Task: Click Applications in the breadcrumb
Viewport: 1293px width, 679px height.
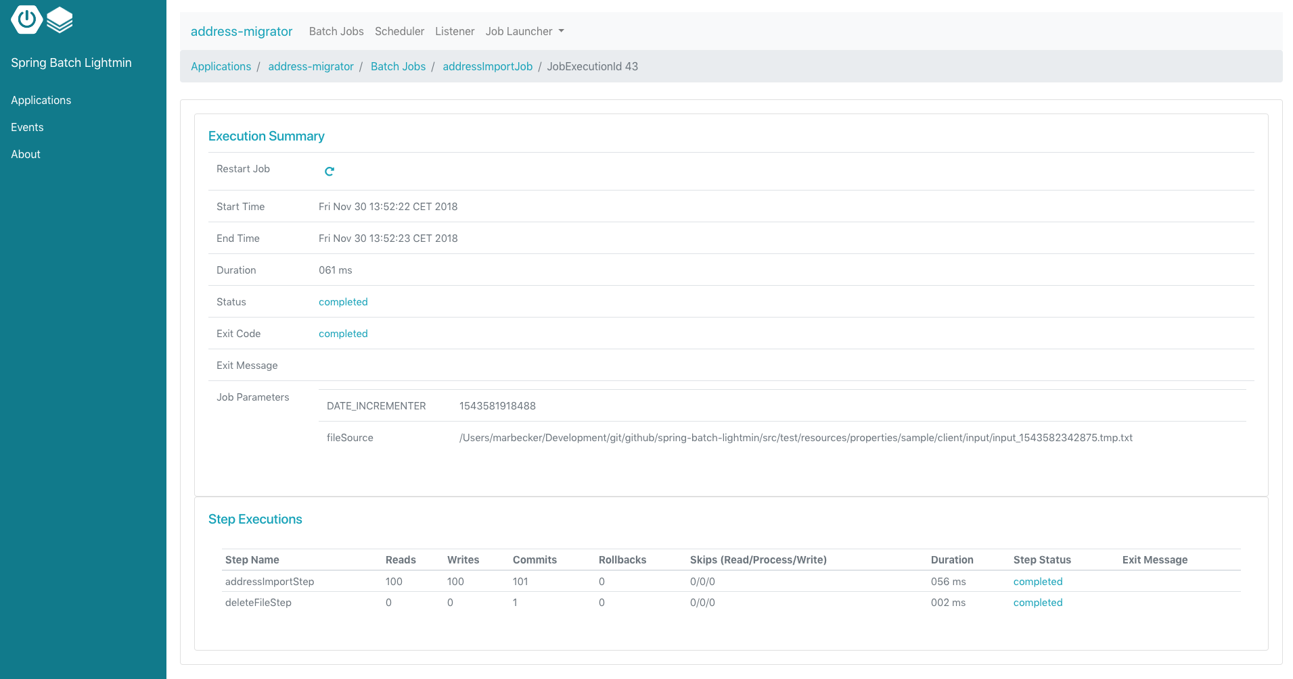Action: [221, 66]
